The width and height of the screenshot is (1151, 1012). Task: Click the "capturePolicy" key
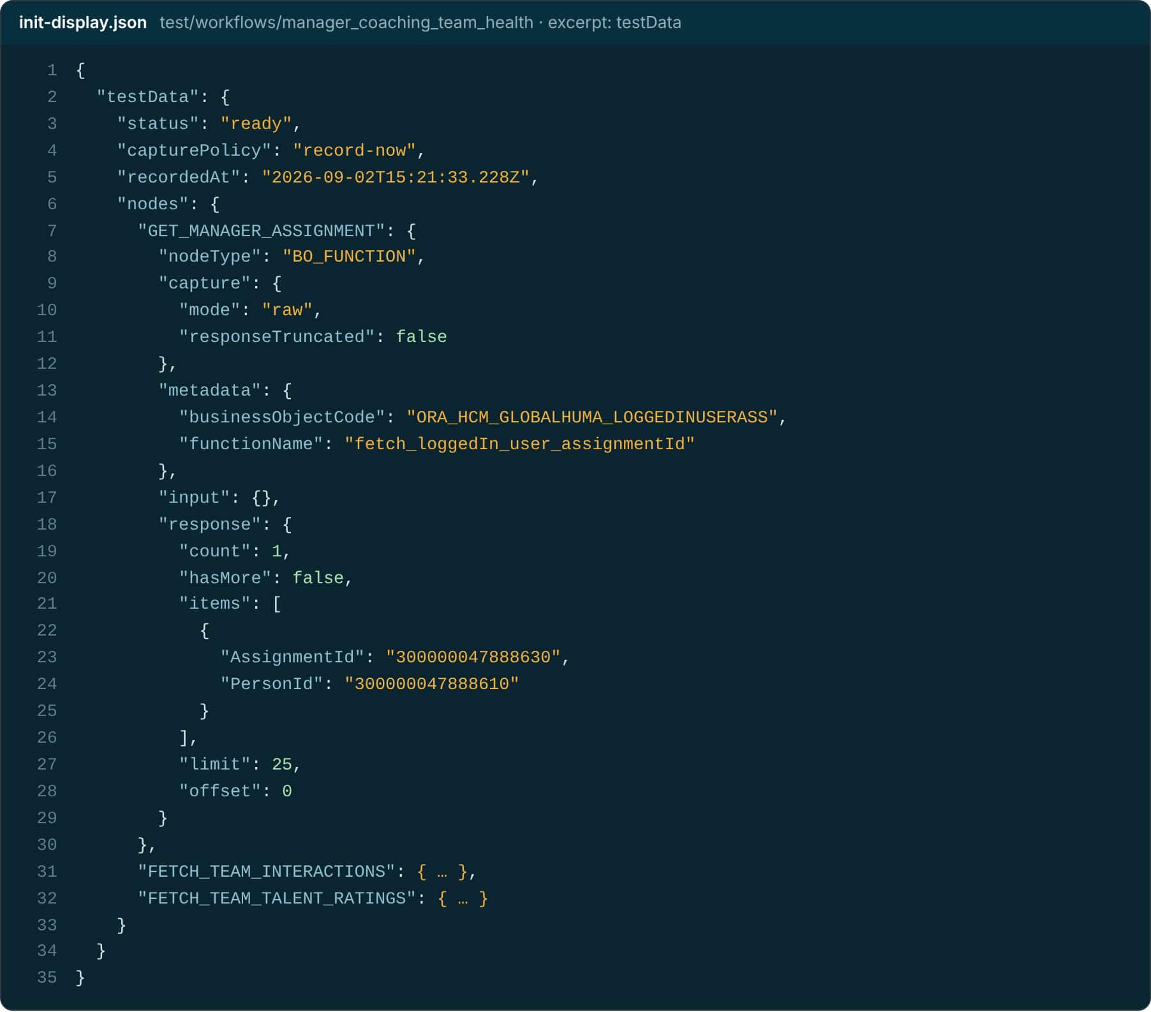click(195, 151)
